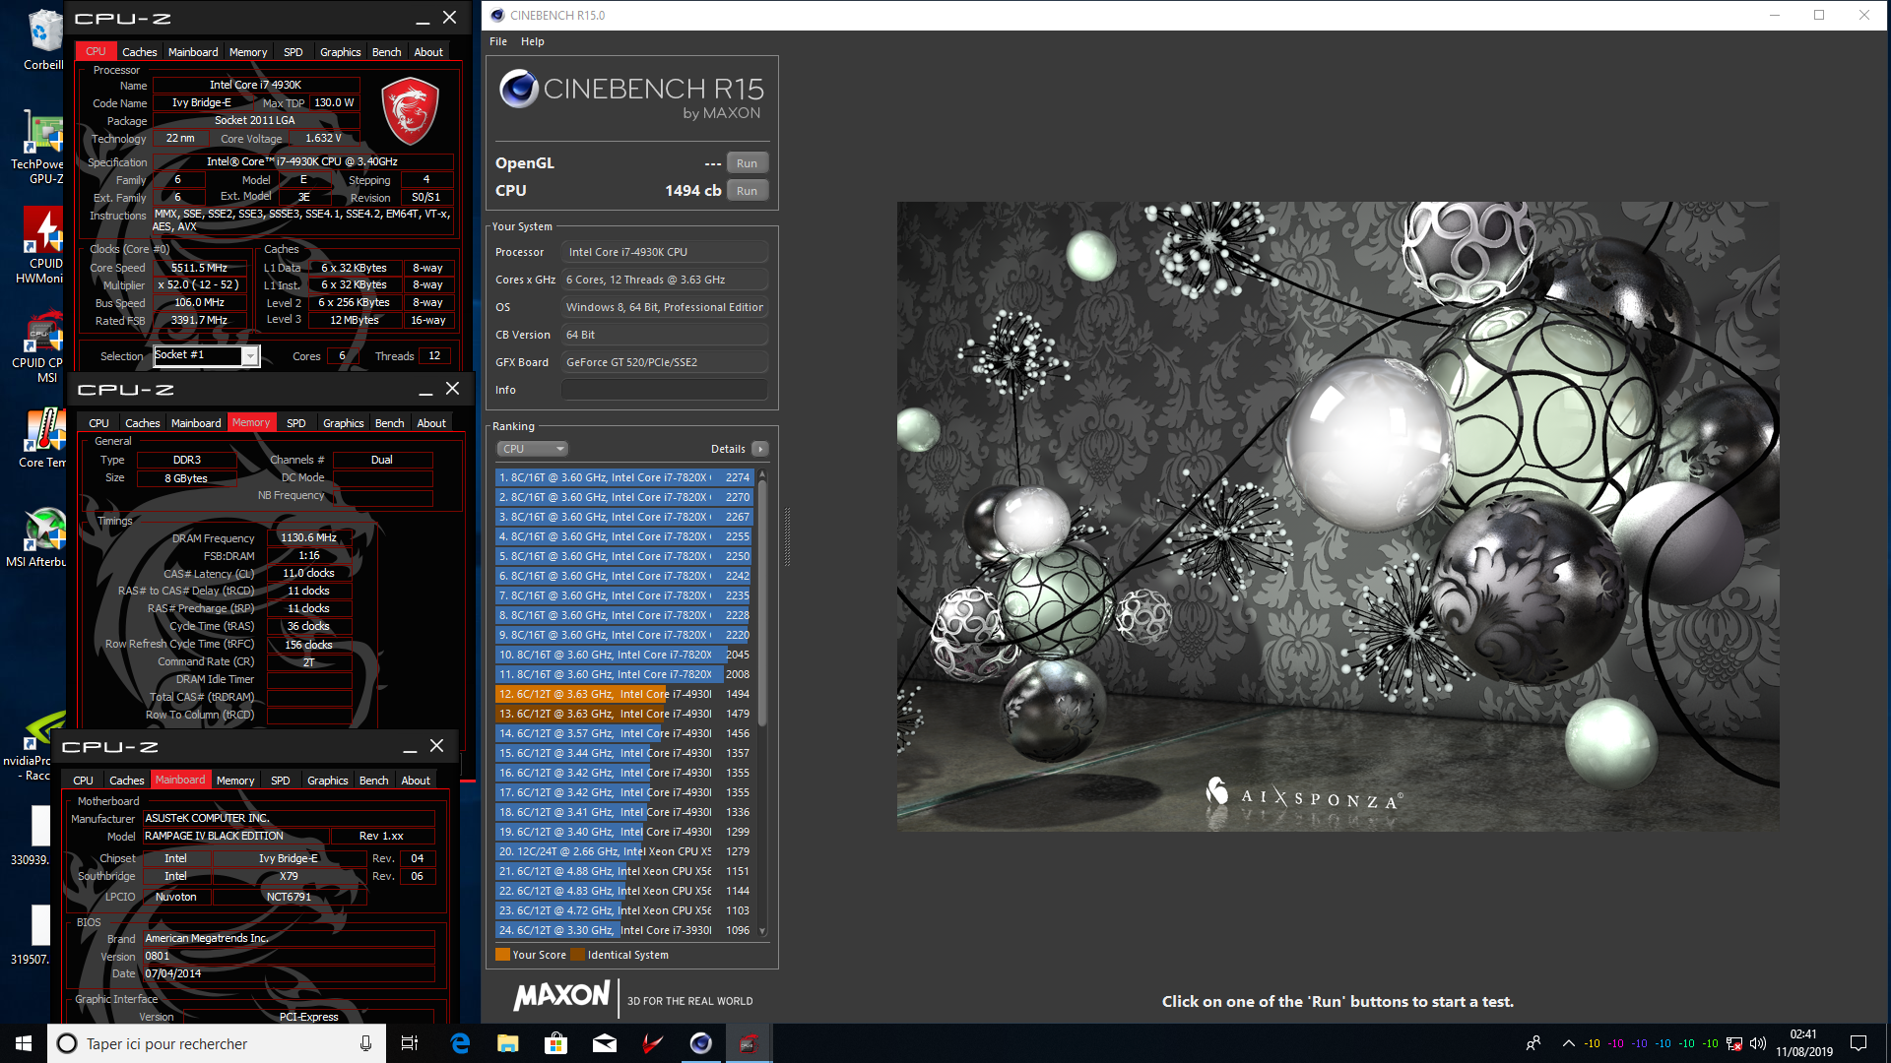The image size is (1891, 1063).
Task: Run the OpenGL benchmark
Action: pyautogui.click(x=748, y=163)
